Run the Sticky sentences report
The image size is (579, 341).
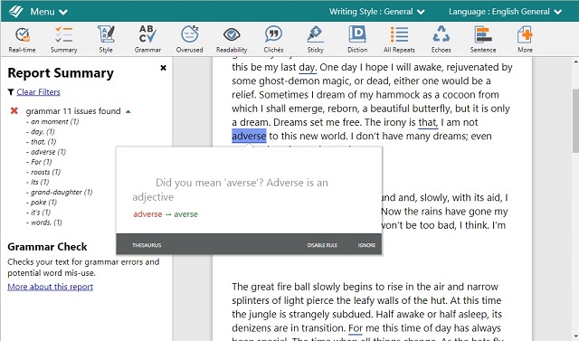click(316, 40)
